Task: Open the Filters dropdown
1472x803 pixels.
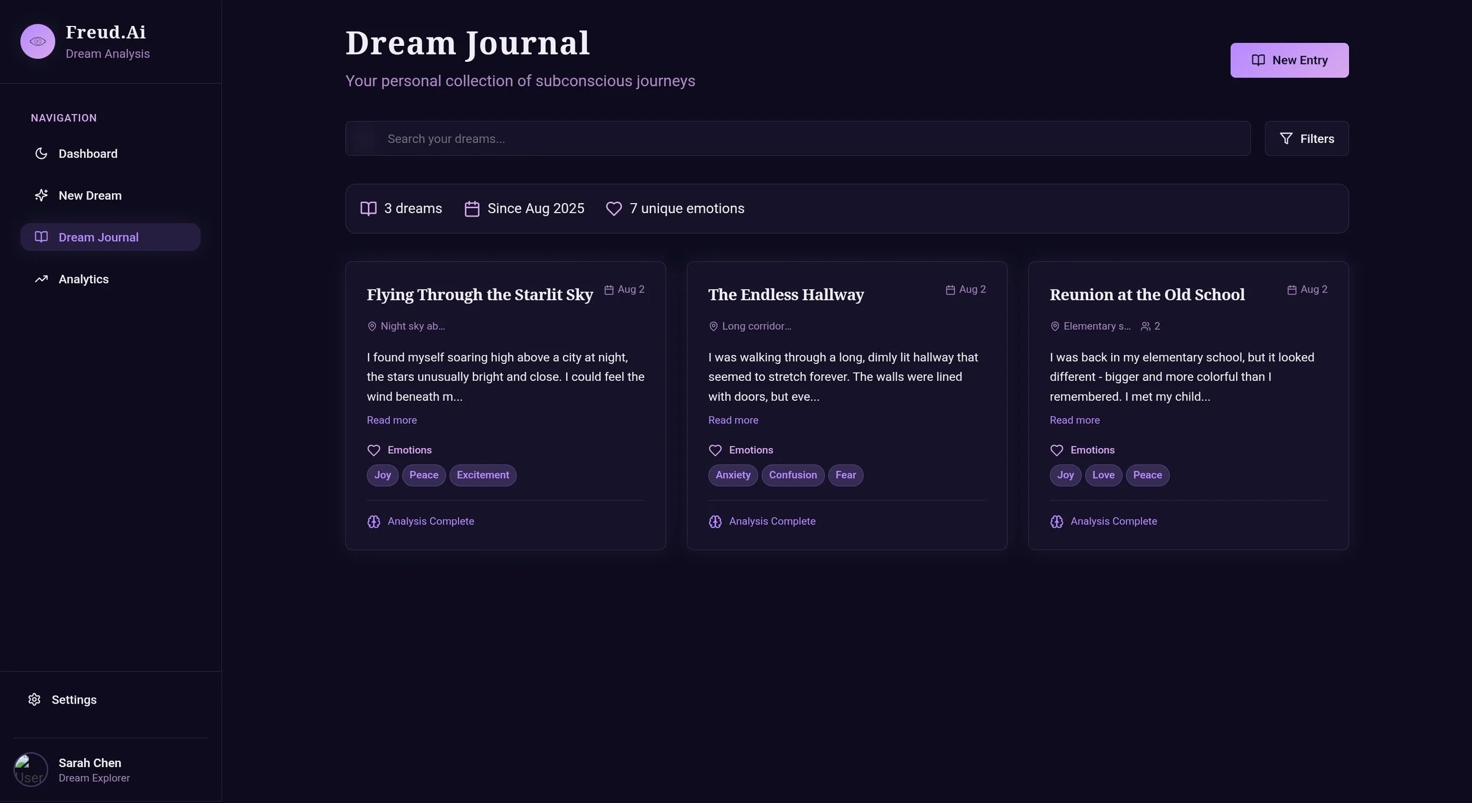Action: tap(1306, 138)
